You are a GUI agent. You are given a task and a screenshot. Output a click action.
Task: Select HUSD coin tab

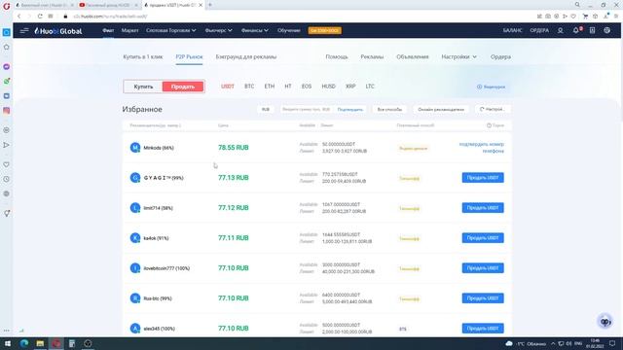pos(329,87)
